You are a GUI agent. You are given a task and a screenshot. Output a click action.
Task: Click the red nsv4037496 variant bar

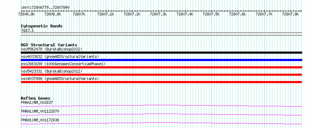161,82
